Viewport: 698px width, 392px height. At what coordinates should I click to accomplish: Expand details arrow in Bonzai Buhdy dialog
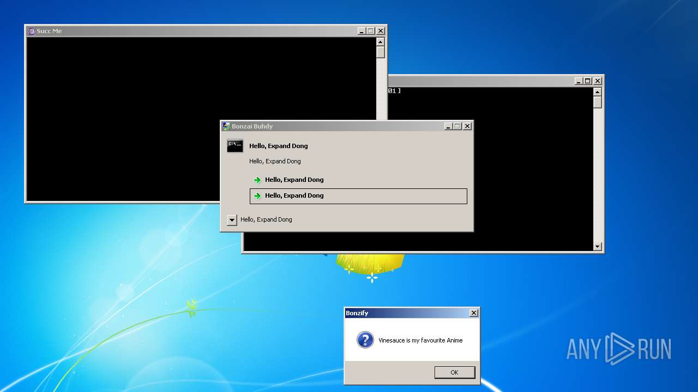[232, 220]
